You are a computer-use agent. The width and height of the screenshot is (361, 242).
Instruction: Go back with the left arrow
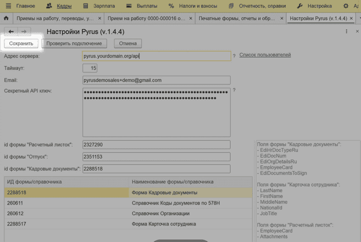tap(11, 32)
